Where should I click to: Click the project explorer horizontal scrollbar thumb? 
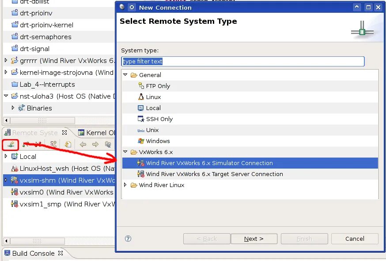click(x=42, y=120)
